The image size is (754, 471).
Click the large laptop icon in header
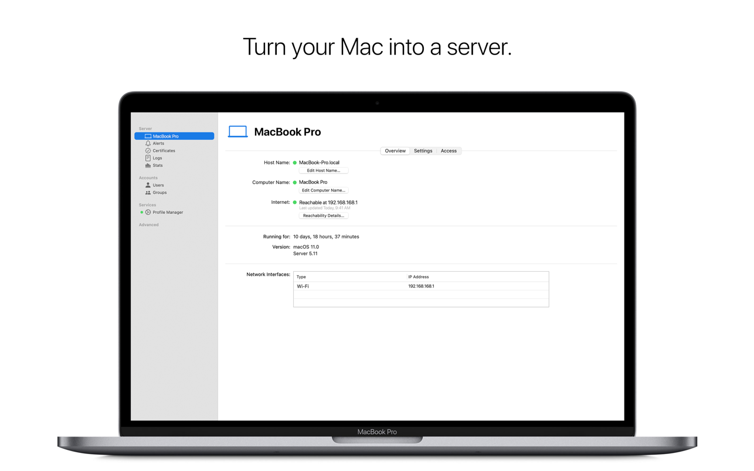237,132
